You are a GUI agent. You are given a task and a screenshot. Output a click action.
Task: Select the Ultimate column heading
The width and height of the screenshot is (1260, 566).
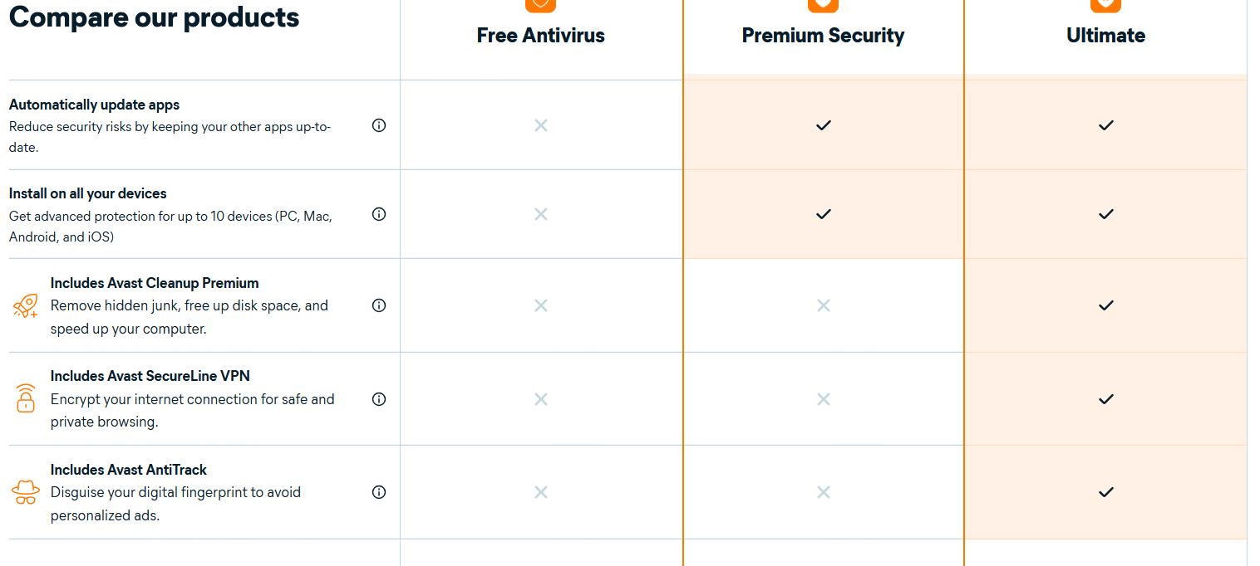point(1105,36)
